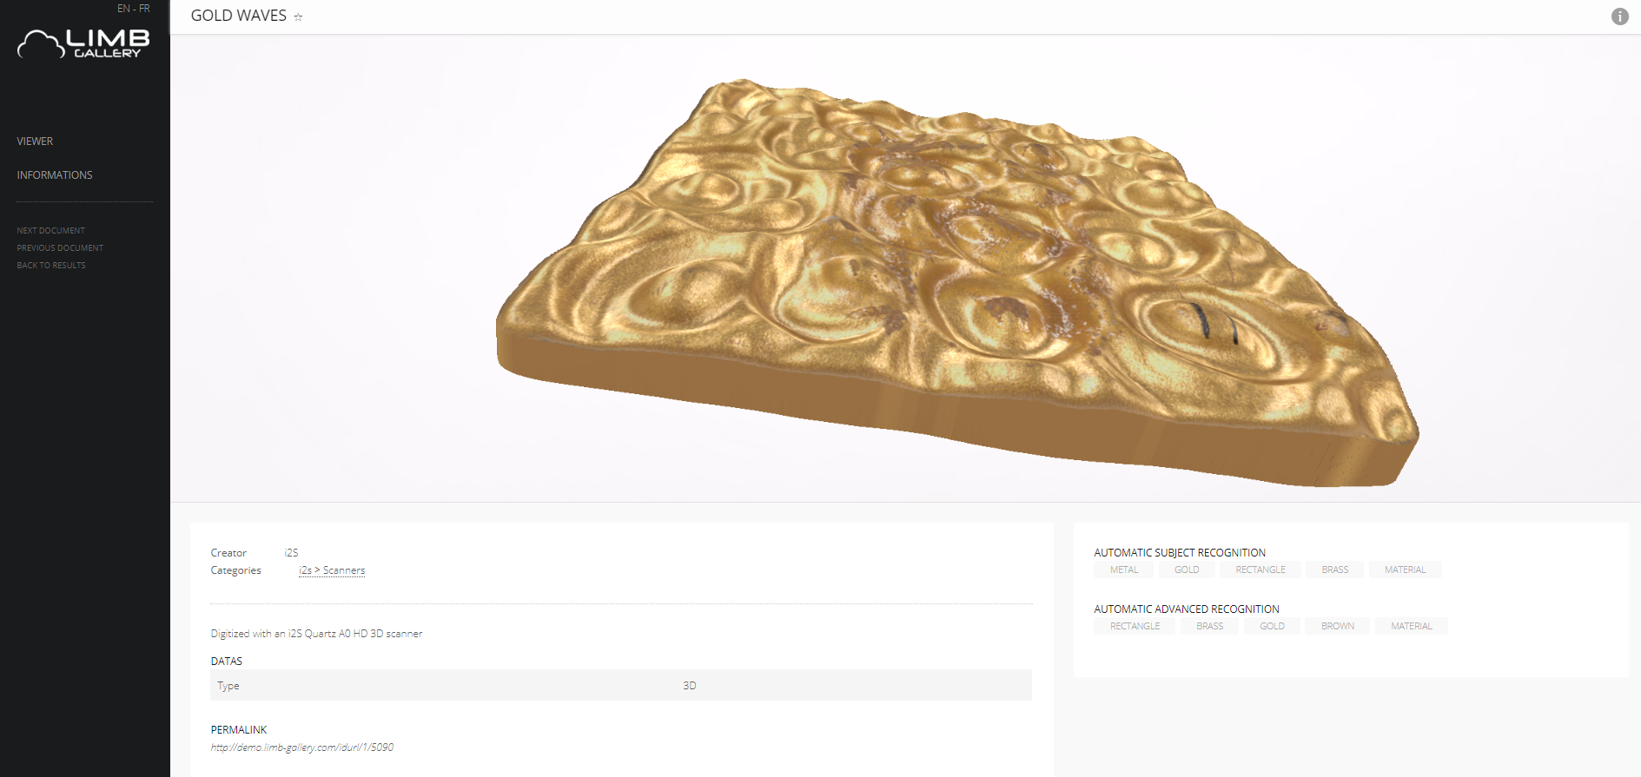
Task: Go to NEXT DOCUMENT
Action: pos(51,231)
